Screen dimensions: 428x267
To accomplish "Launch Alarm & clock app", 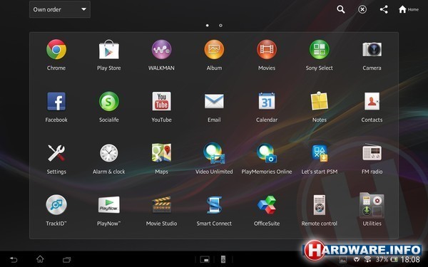I will coord(109,153).
